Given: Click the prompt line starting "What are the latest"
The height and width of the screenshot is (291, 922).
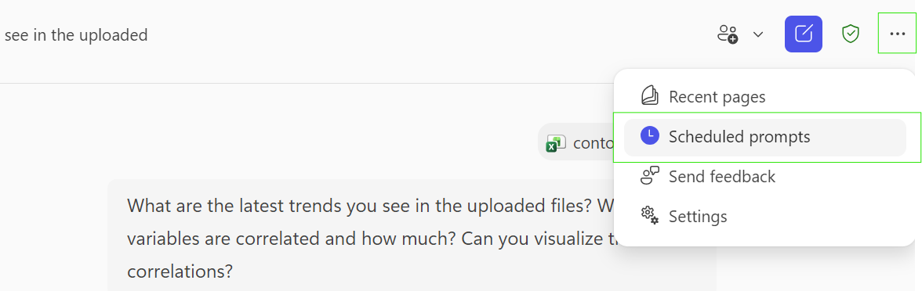Looking at the screenshot, I should click(x=370, y=206).
